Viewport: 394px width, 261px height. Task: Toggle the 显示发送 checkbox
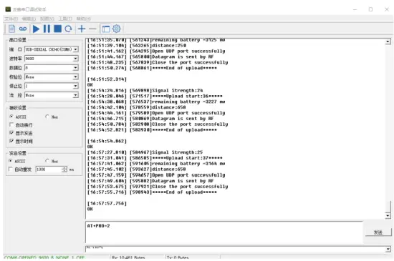[11, 132]
